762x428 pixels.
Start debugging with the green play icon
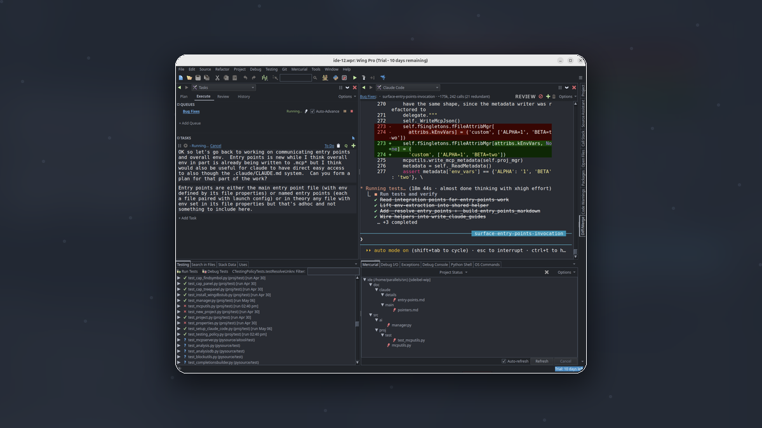(x=354, y=77)
